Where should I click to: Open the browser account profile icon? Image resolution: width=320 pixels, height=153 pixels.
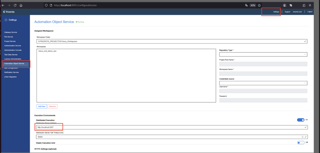[284, 5]
